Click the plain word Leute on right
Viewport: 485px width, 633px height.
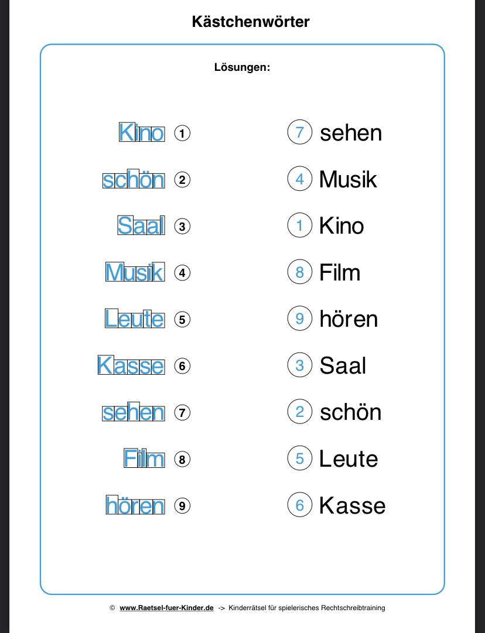tap(349, 459)
